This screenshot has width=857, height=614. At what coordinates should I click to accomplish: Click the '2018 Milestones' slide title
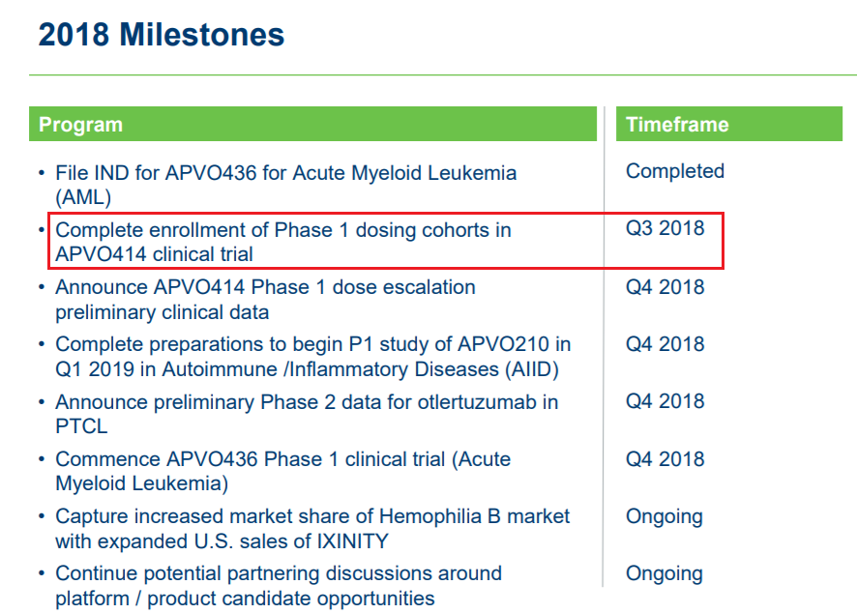click(162, 35)
